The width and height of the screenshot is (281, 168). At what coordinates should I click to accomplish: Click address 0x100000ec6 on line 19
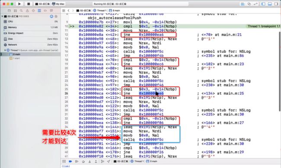click(151, 64)
